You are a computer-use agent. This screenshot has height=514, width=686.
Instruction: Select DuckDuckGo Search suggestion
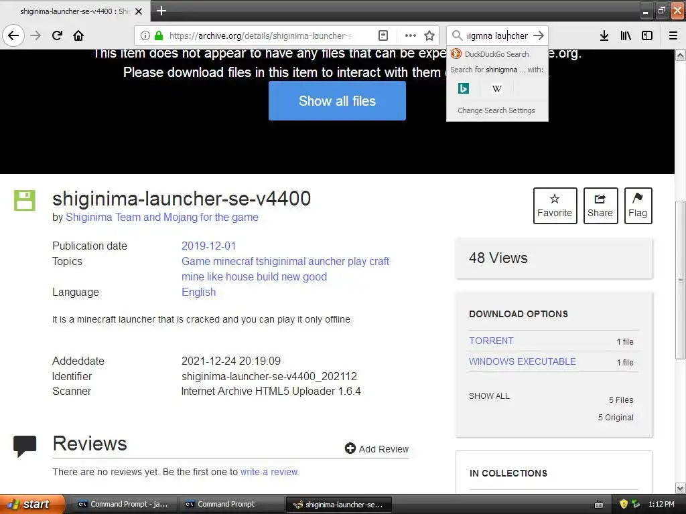pyautogui.click(x=497, y=54)
